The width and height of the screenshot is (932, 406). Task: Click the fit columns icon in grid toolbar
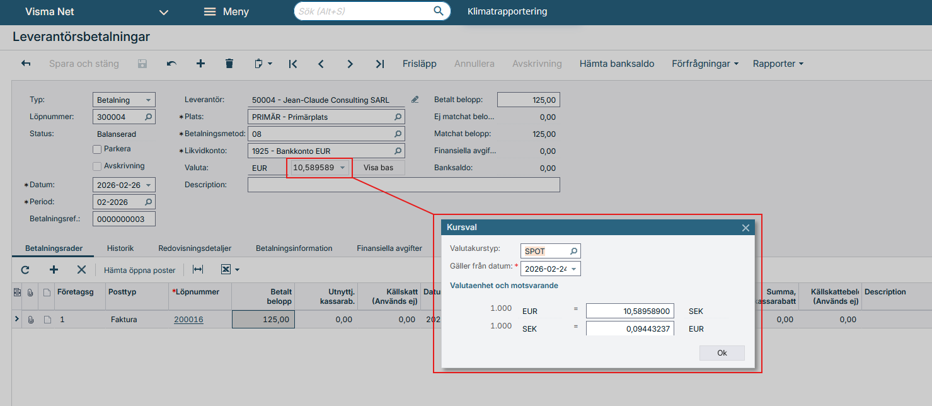pos(198,270)
